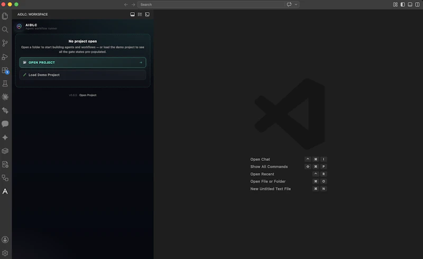Open the linked squares icon view in activity bar
Screen dimensions: 423x259
tap(5, 178)
